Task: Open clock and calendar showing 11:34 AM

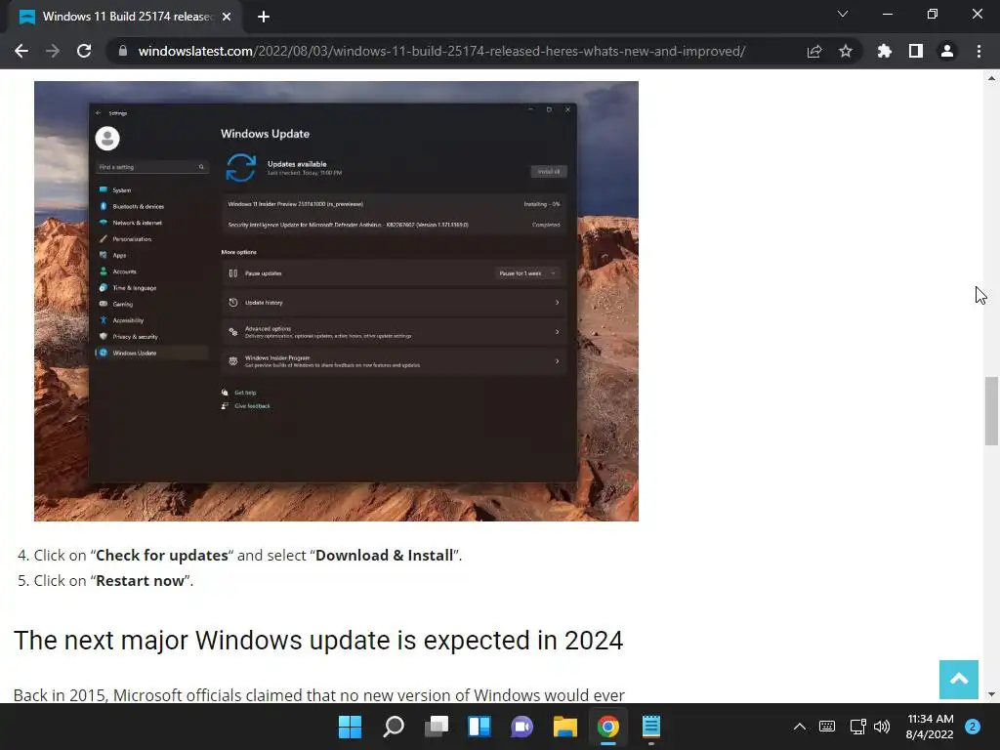Action: click(930, 727)
